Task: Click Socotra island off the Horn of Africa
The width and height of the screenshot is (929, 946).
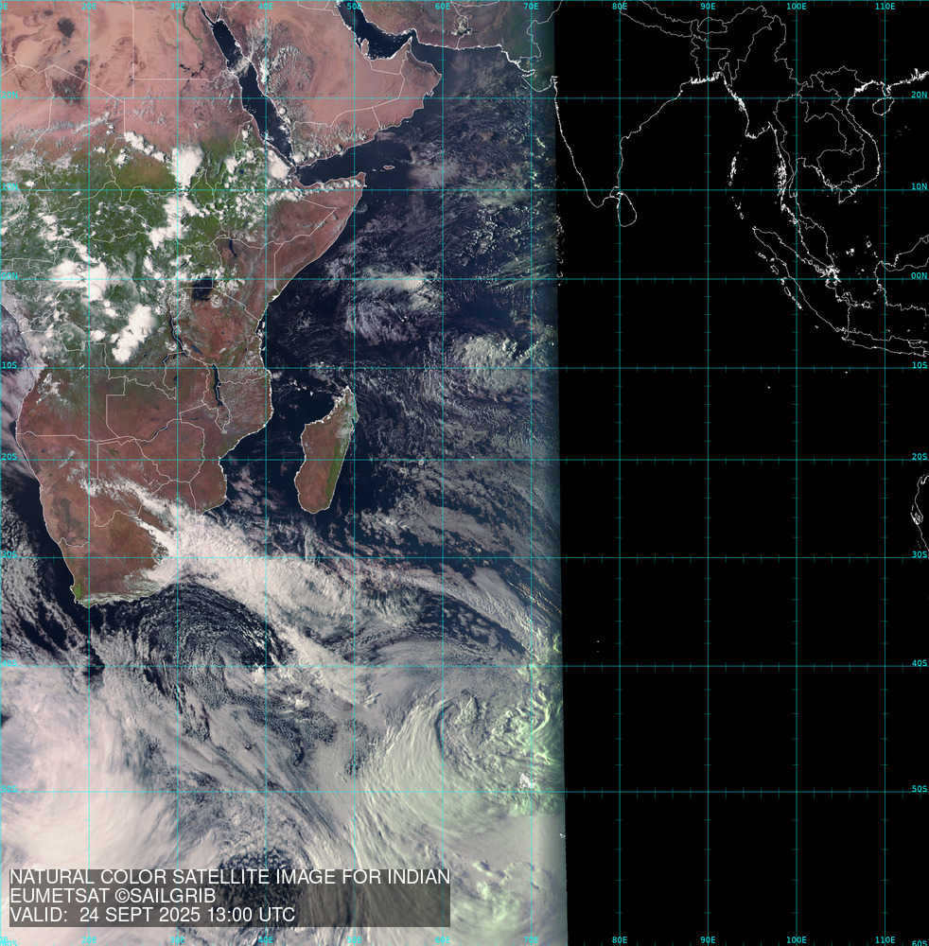Action: tap(386, 167)
